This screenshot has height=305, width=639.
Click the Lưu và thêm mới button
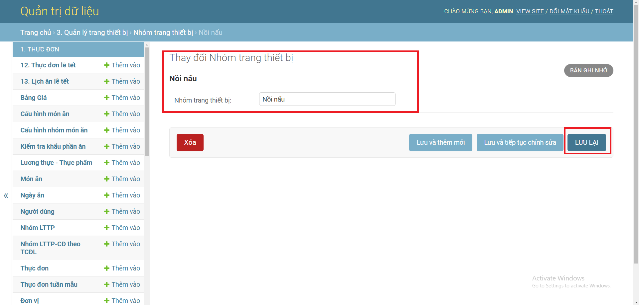[x=440, y=142]
